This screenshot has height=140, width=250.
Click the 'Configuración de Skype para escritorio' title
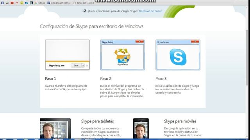point(91,26)
